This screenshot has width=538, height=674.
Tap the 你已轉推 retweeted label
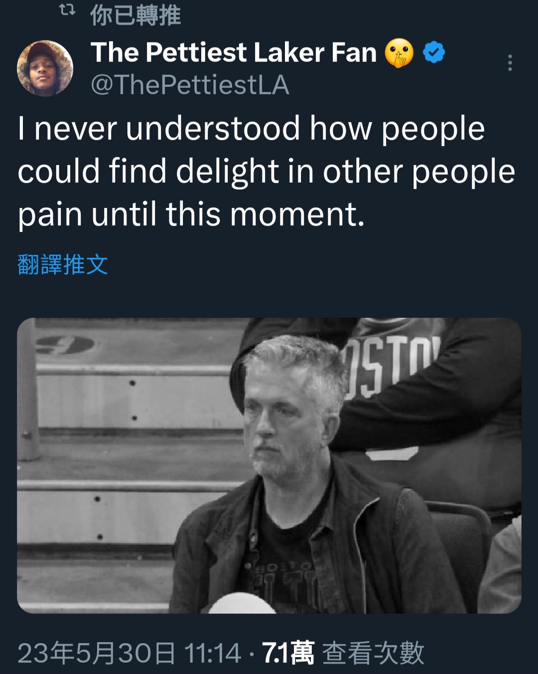(x=135, y=15)
